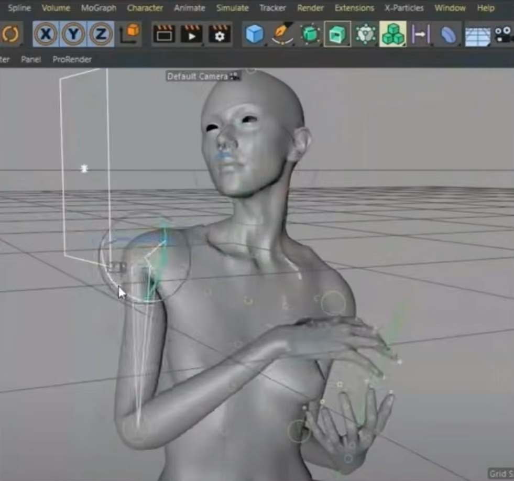This screenshot has width=514, height=481.
Task: Add an Extrude generator object
Action: coord(337,34)
